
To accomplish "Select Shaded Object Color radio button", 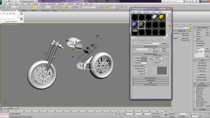I will coord(181,38).
